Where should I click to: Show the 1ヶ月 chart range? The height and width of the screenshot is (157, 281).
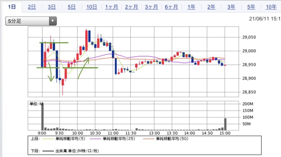click(x=112, y=7)
